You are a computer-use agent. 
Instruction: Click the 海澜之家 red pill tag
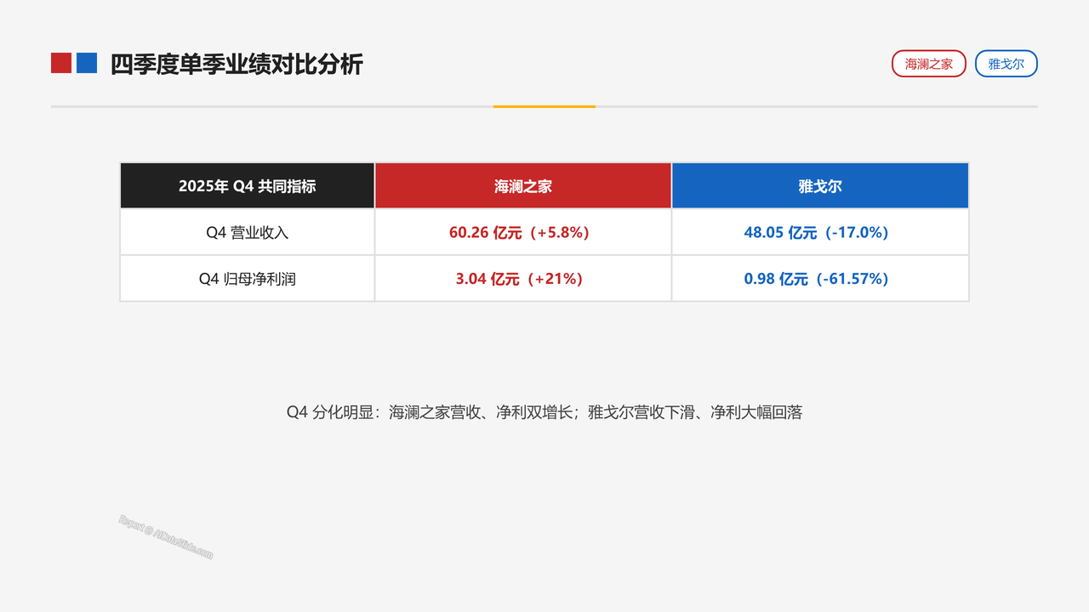tap(929, 64)
